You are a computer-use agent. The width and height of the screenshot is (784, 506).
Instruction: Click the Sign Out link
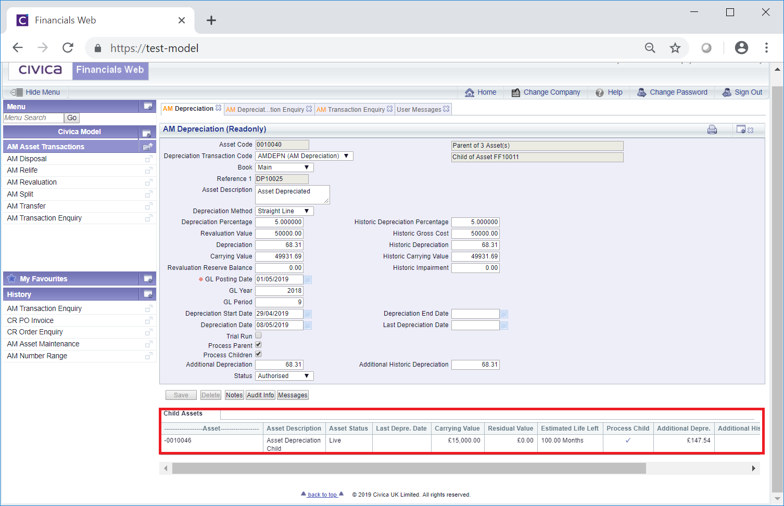coord(742,93)
